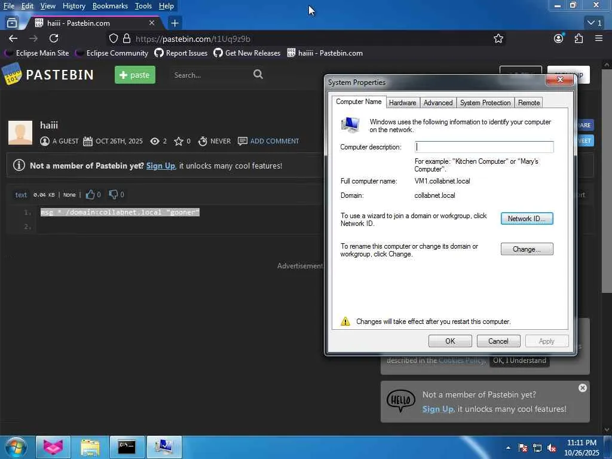The image size is (612, 459).
Task: Open the Windows Start button
Action: [15, 447]
